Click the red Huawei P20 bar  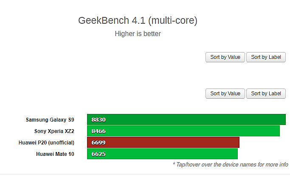click(x=163, y=142)
